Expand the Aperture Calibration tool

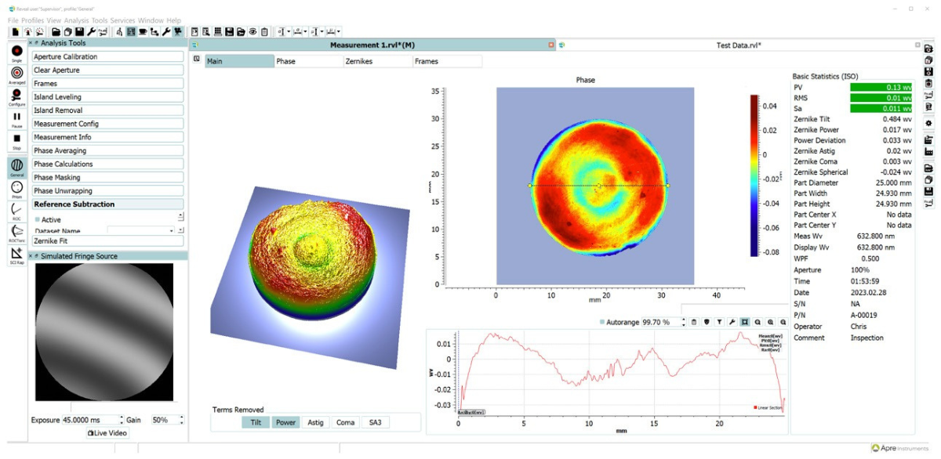pyautogui.click(x=107, y=57)
